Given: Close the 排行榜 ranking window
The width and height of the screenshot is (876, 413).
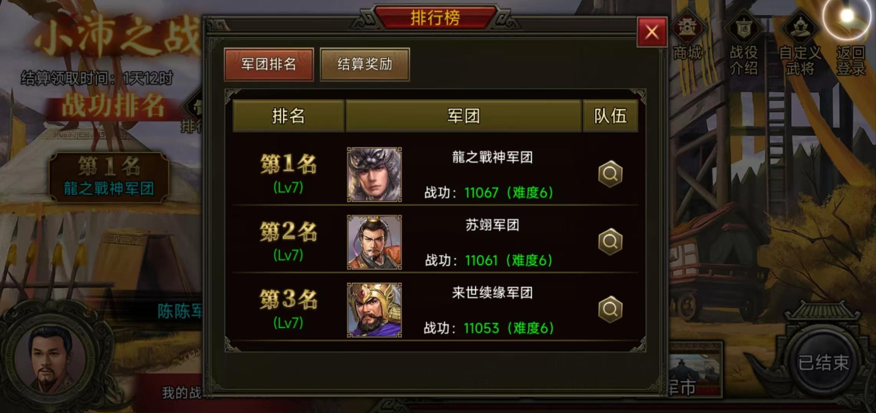Looking at the screenshot, I should (x=652, y=32).
